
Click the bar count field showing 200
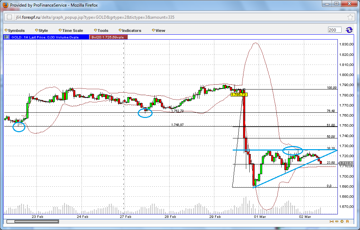[x=335, y=30]
